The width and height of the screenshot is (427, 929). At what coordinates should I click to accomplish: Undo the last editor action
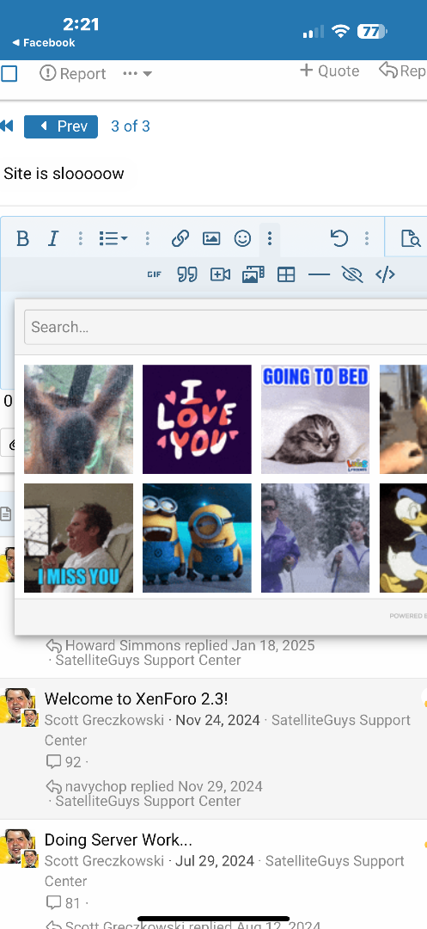point(339,239)
